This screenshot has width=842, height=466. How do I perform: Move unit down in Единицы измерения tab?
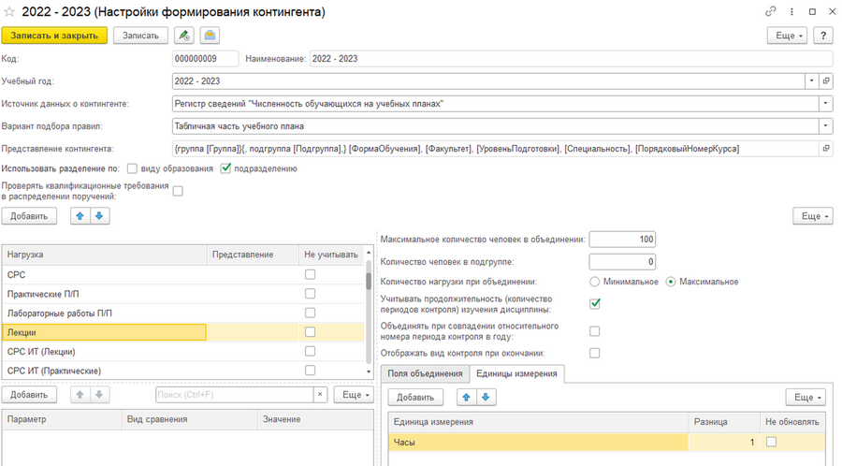tap(486, 398)
